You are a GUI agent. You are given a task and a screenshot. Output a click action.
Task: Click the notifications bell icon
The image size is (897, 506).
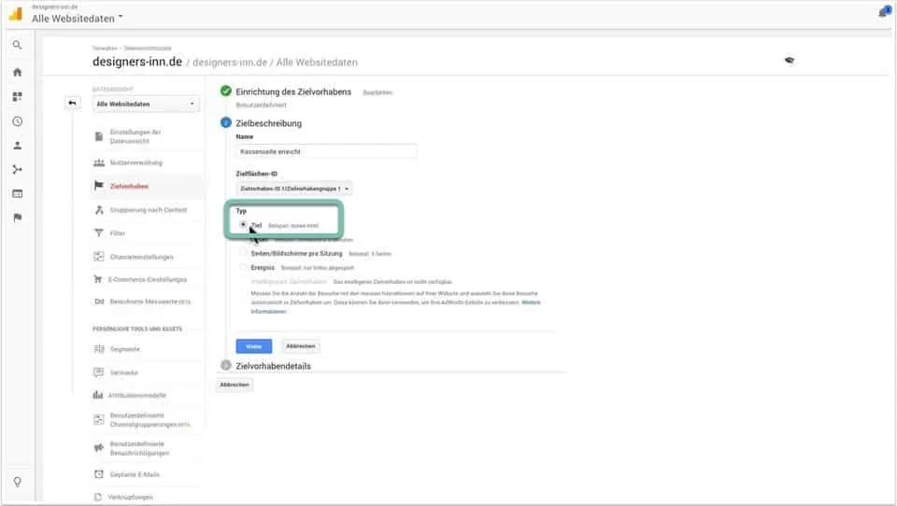pos(883,12)
